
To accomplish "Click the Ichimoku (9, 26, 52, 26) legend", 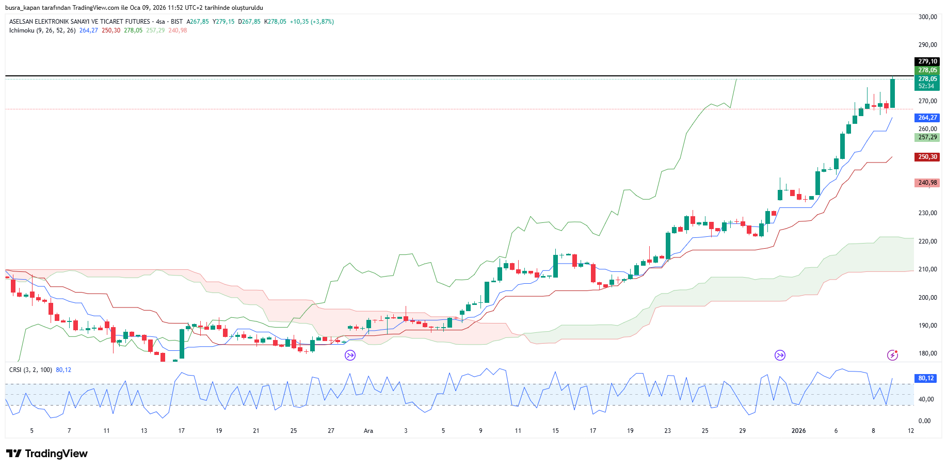I will pyautogui.click(x=42, y=30).
